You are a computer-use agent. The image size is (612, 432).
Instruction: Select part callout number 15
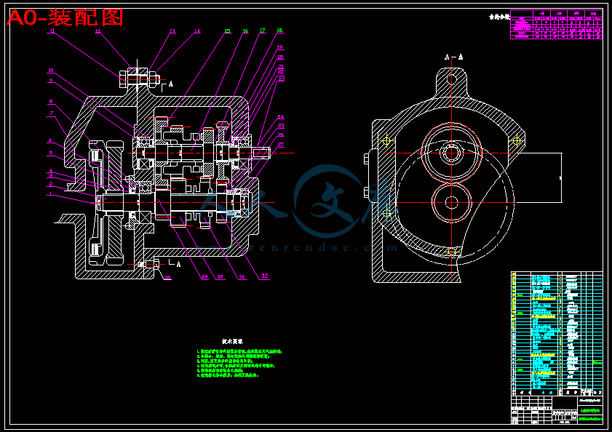[x=227, y=31]
